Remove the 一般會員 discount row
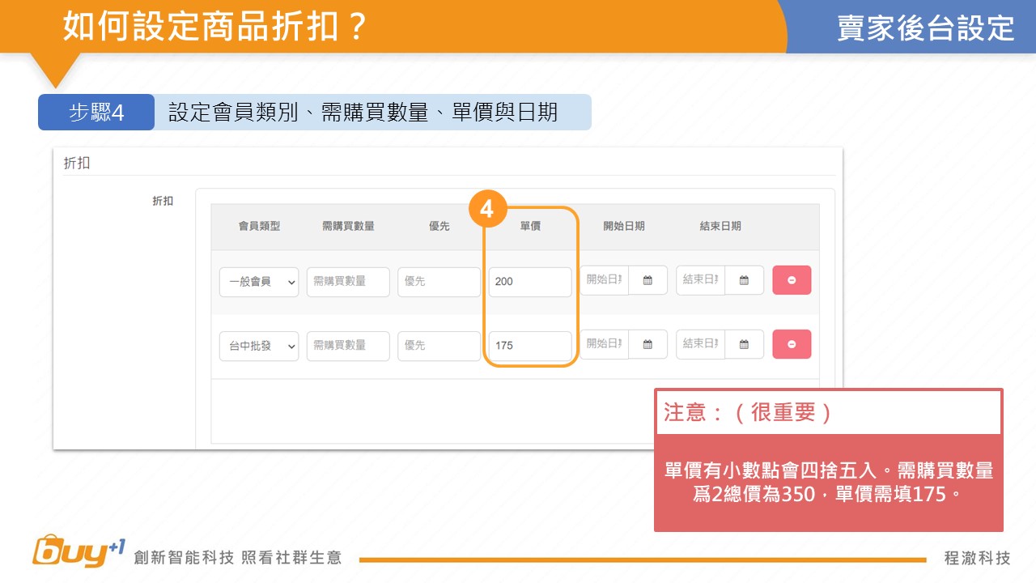The image size is (1036, 583). [x=792, y=280]
